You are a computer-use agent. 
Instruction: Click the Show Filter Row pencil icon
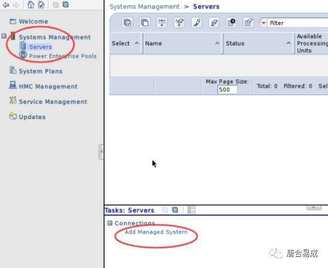click(197, 23)
